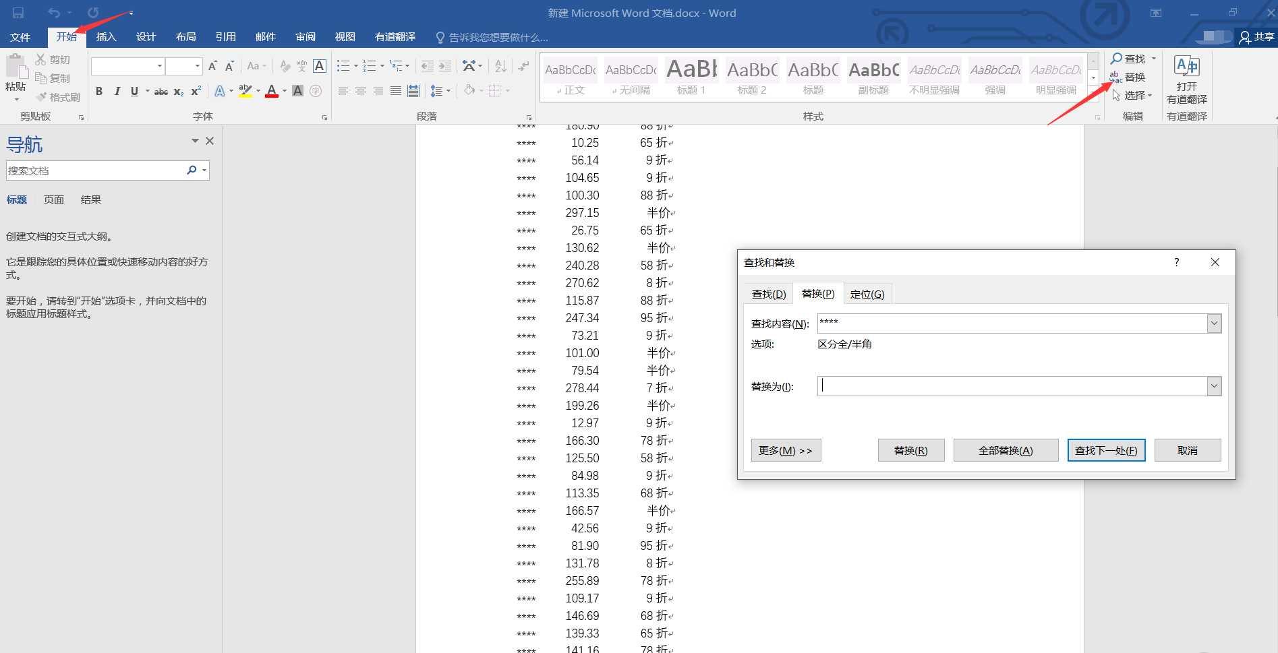Open Asian Layout (A with arrows) icon
The width and height of the screenshot is (1278, 653).
(469, 66)
